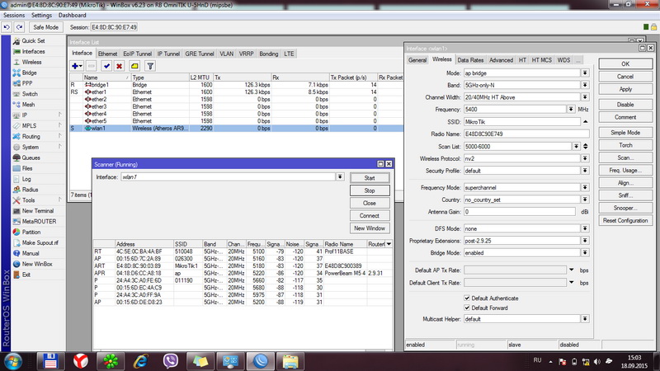Switch to the Data Rates tab
Screen dimensions: 660x371
470,60
